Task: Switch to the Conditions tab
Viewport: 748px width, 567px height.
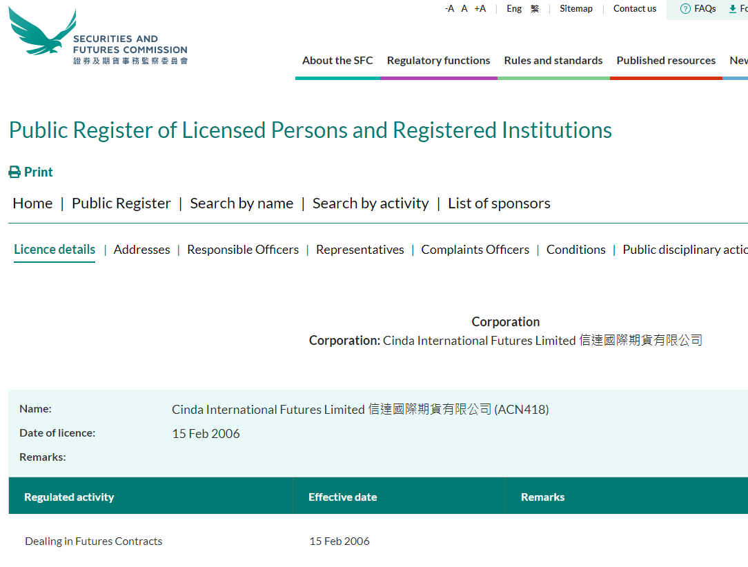Action: (575, 250)
